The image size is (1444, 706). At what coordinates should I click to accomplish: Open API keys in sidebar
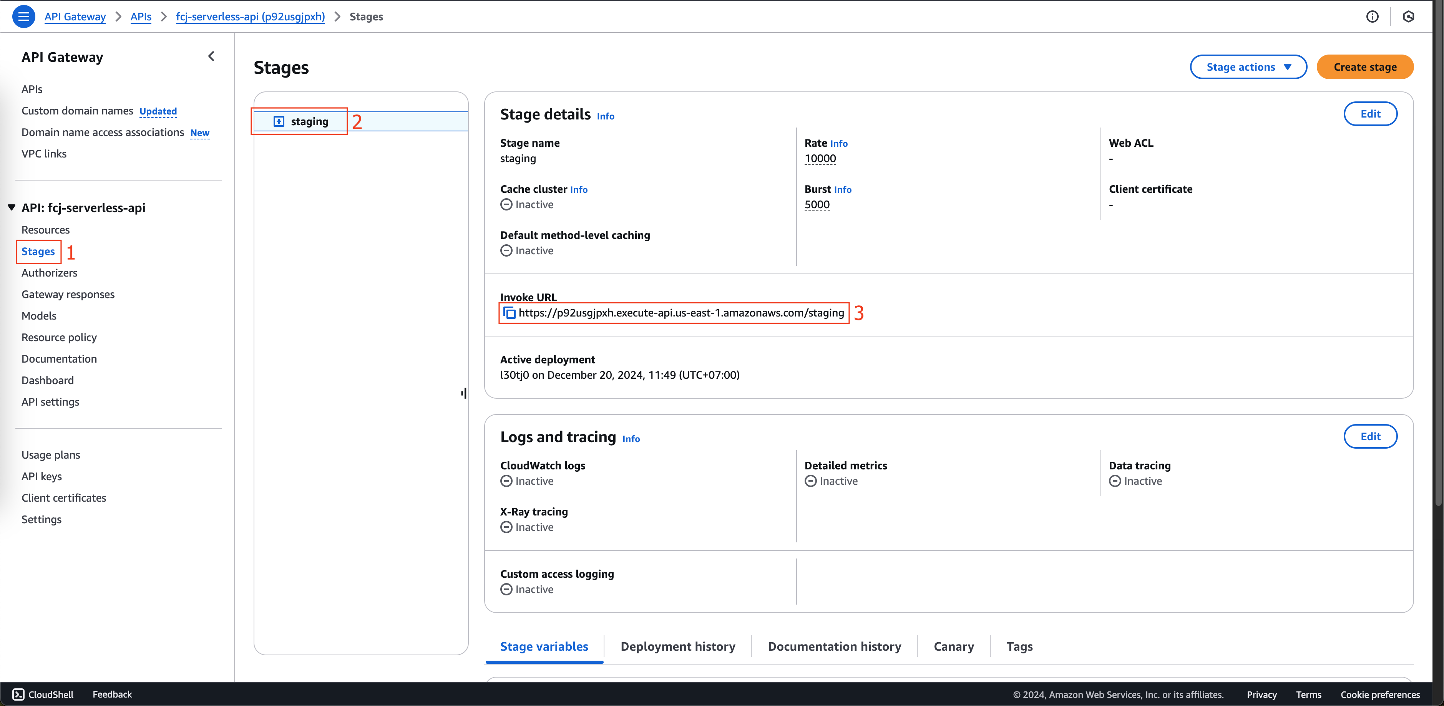41,476
